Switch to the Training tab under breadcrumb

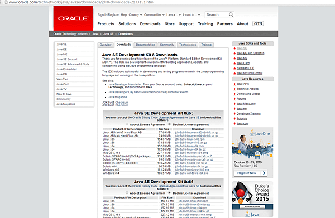point(206,45)
